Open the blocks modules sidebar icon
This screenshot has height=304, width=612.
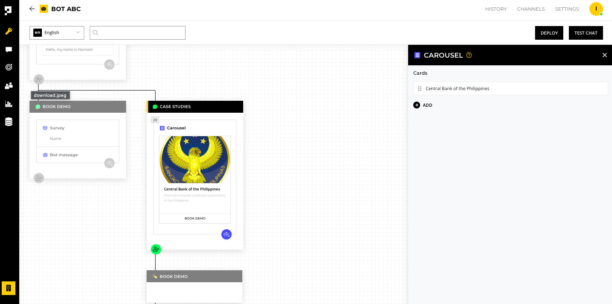(x=9, y=86)
